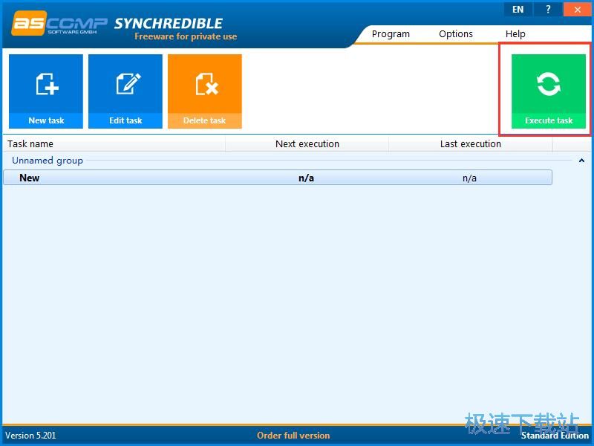Click the Unnamed group label
594x446 pixels.
(x=48, y=161)
